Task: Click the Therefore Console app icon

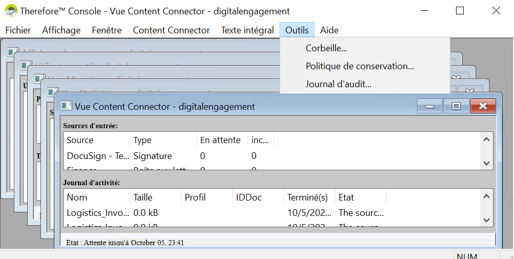Action: (x=11, y=11)
